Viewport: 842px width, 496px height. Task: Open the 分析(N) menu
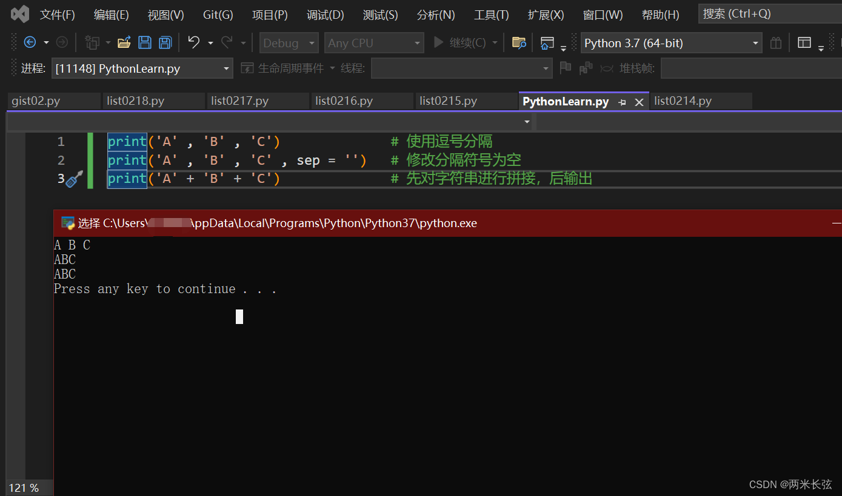coord(436,15)
